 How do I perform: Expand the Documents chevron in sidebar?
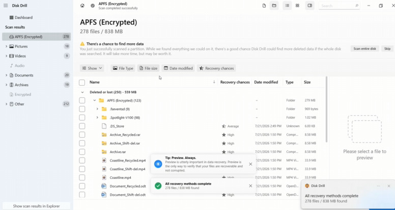pyautogui.click(x=6, y=75)
